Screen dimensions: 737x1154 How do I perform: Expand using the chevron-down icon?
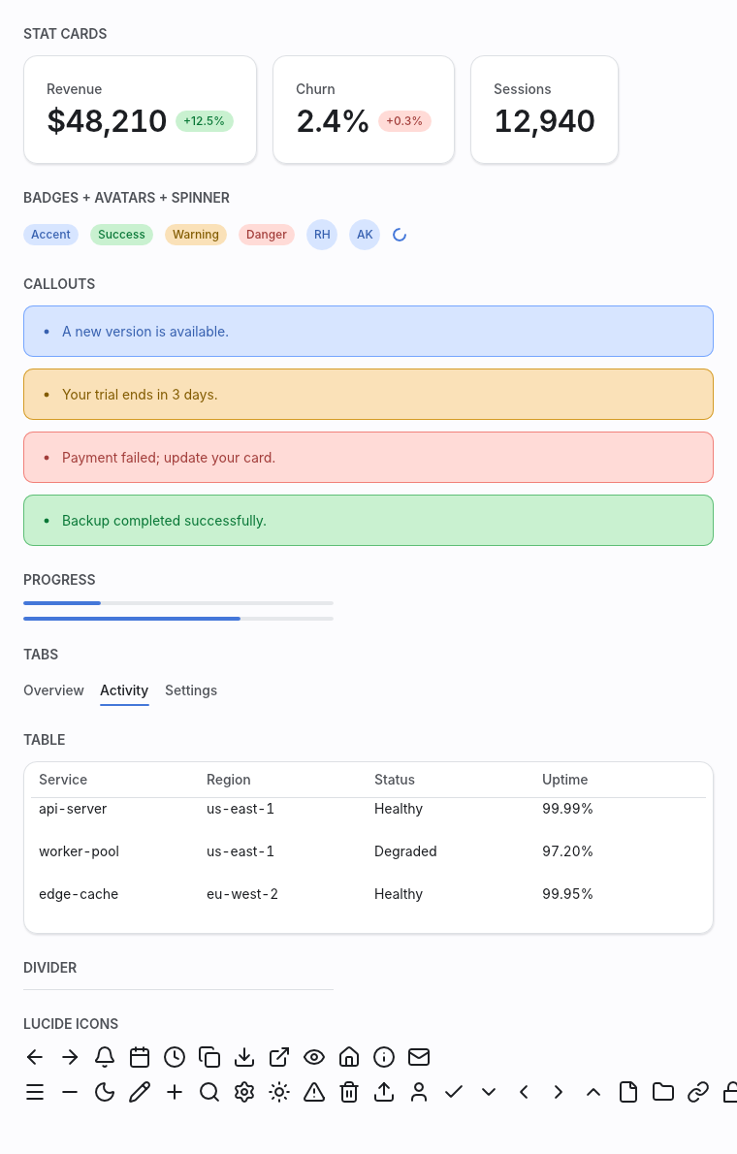[x=489, y=1092]
